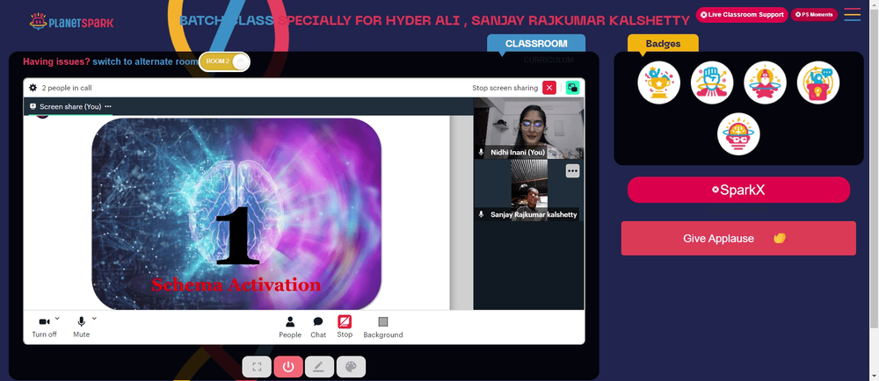Click the red stop screen sharing X
The width and height of the screenshot is (879, 381).
pyautogui.click(x=549, y=88)
